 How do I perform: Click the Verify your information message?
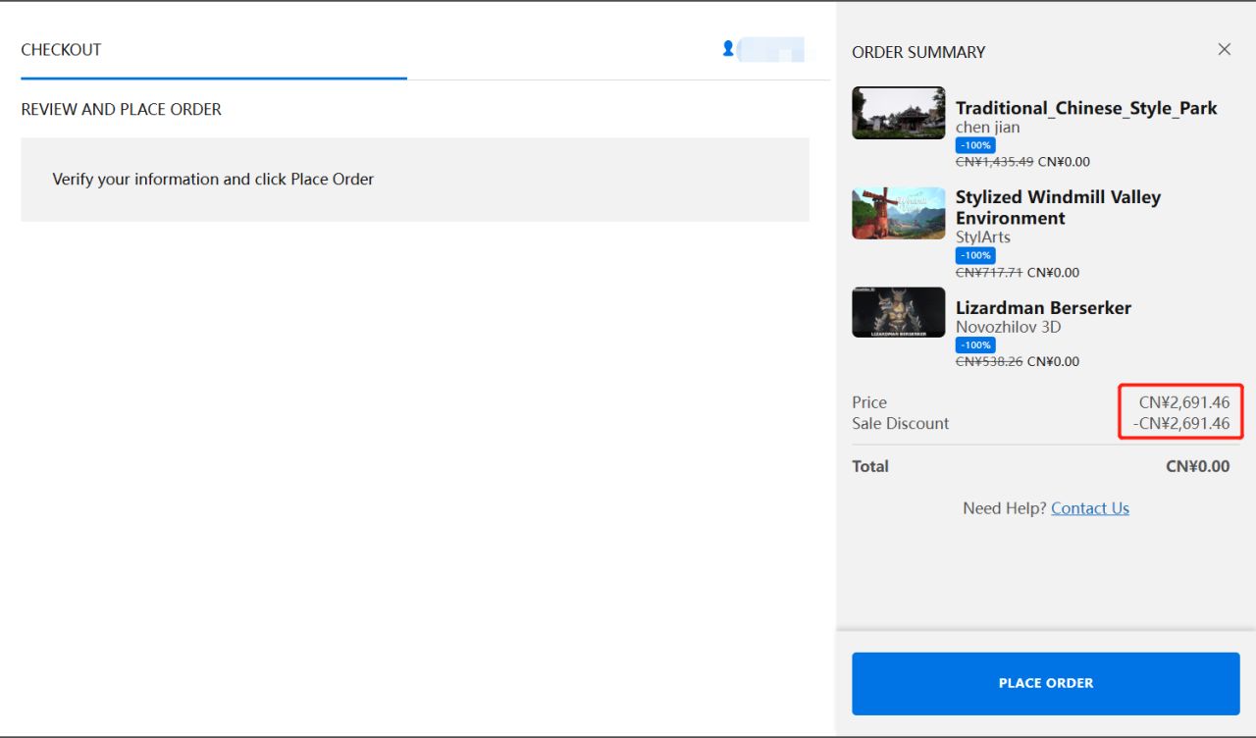[x=213, y=180]
